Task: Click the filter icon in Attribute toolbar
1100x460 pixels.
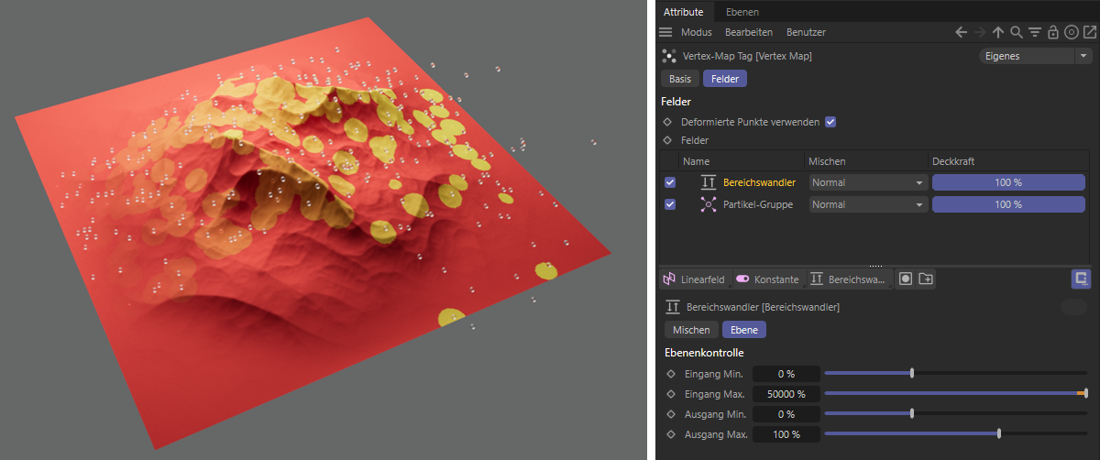Action: (x=1035, y=32)
